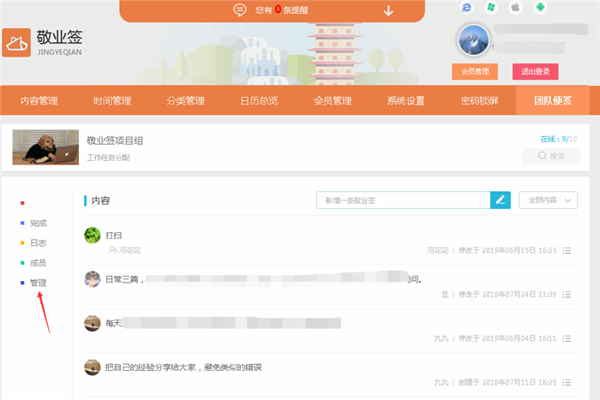Click the 新增一条敬业签 input field
The image size is (600, 400).
tap(403, 200)
